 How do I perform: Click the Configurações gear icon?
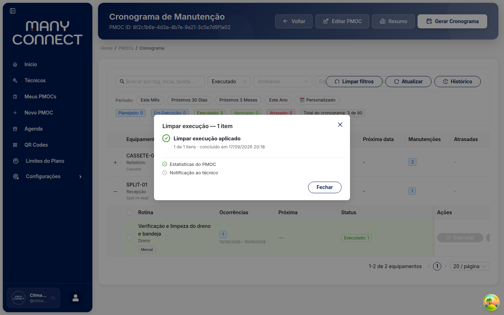click(x=16, y=176)
